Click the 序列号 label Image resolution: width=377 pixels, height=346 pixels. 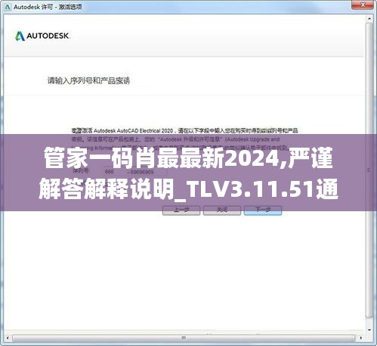(x=81, y=171)
